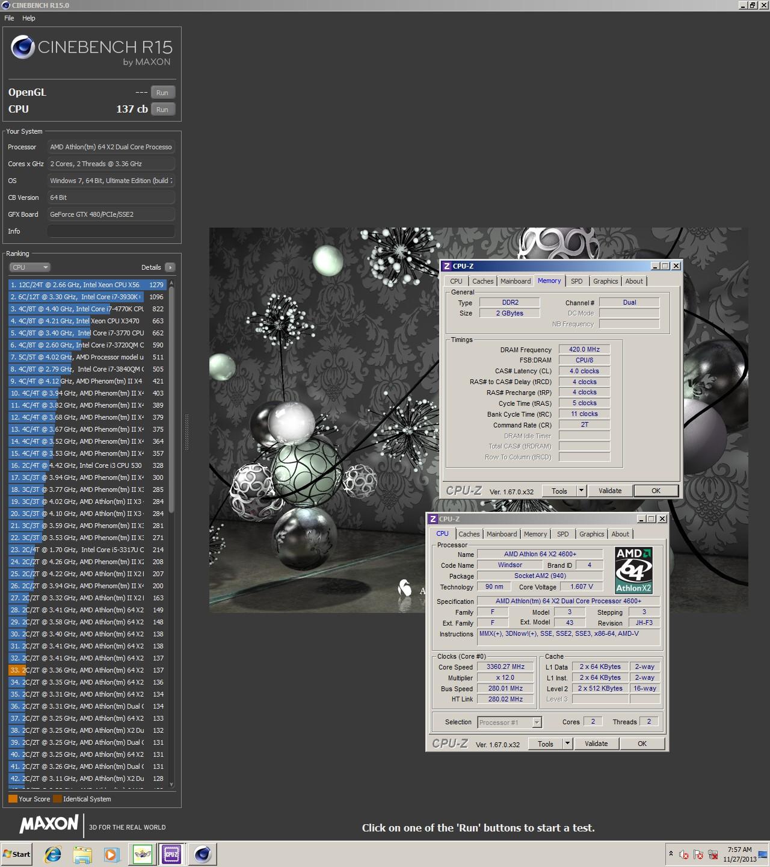This screenshot has width=770, height=867.
Task: Select ranking entry 16 Intel Core i3 CPU 530
Action: [x=87, y=465]
